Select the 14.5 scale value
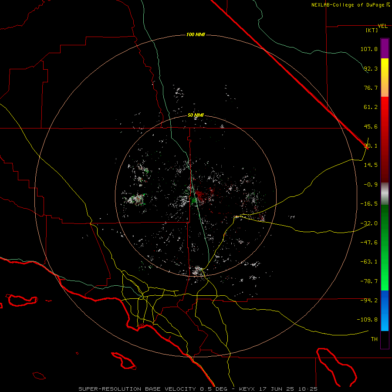Viewport: 392px width, 392px height. click(x=371, y=165)
